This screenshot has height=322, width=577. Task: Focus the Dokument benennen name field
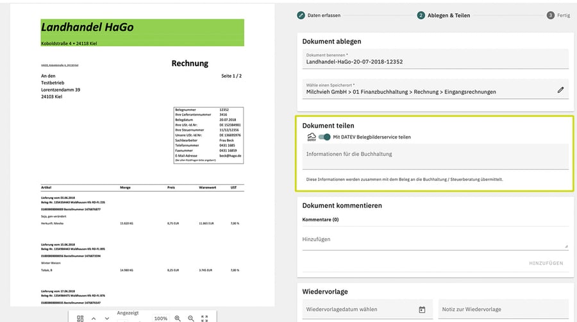(435, 59)
